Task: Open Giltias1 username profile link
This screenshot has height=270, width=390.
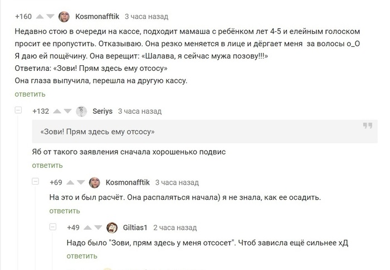Action: point(135,228)
